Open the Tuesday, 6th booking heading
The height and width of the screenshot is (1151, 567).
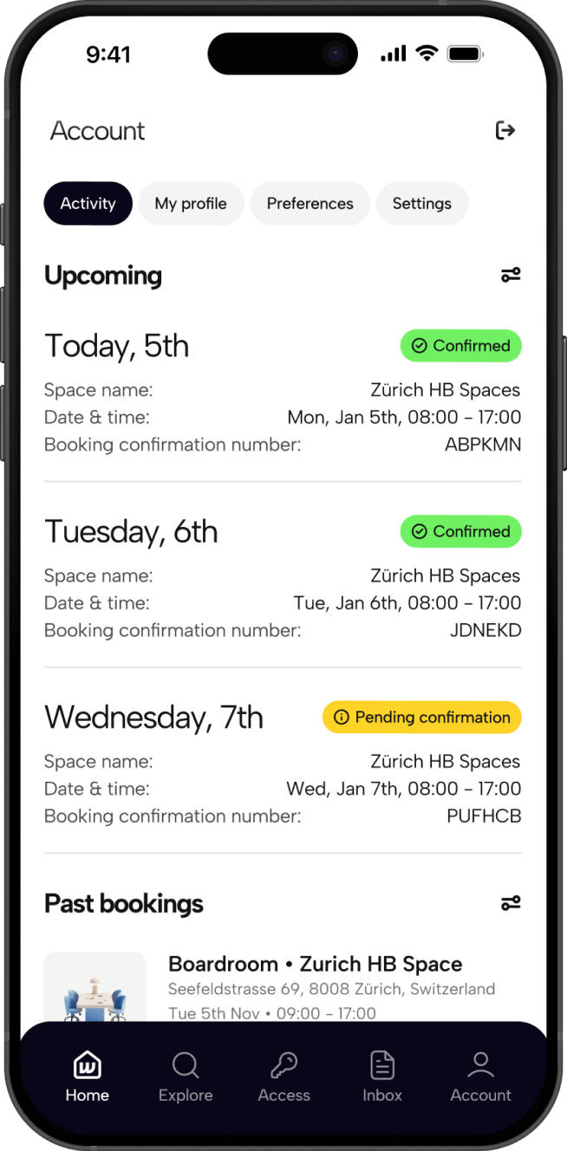tap(131, 531)
